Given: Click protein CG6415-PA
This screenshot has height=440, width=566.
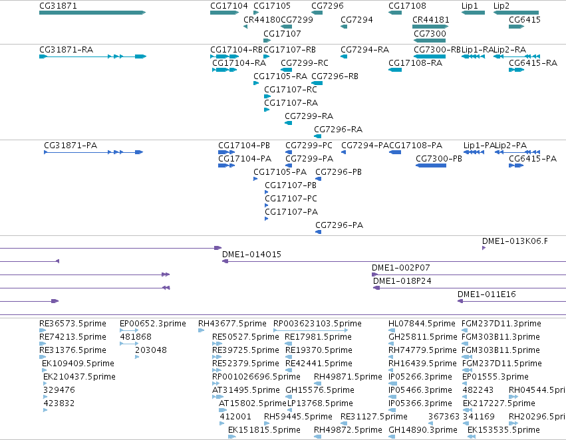Looking at the screenshot, I should (516, 165).
